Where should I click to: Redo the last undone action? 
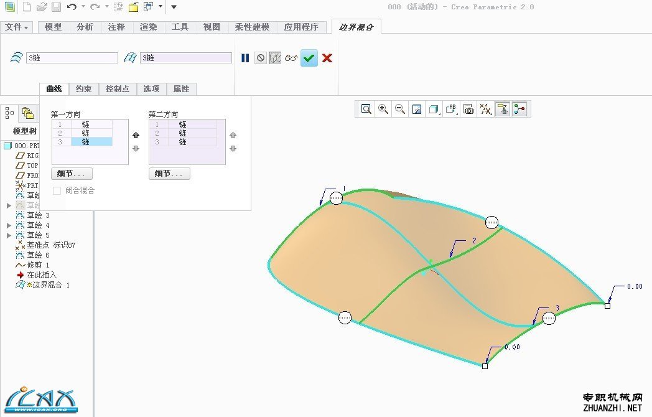[x=95, y=7]
